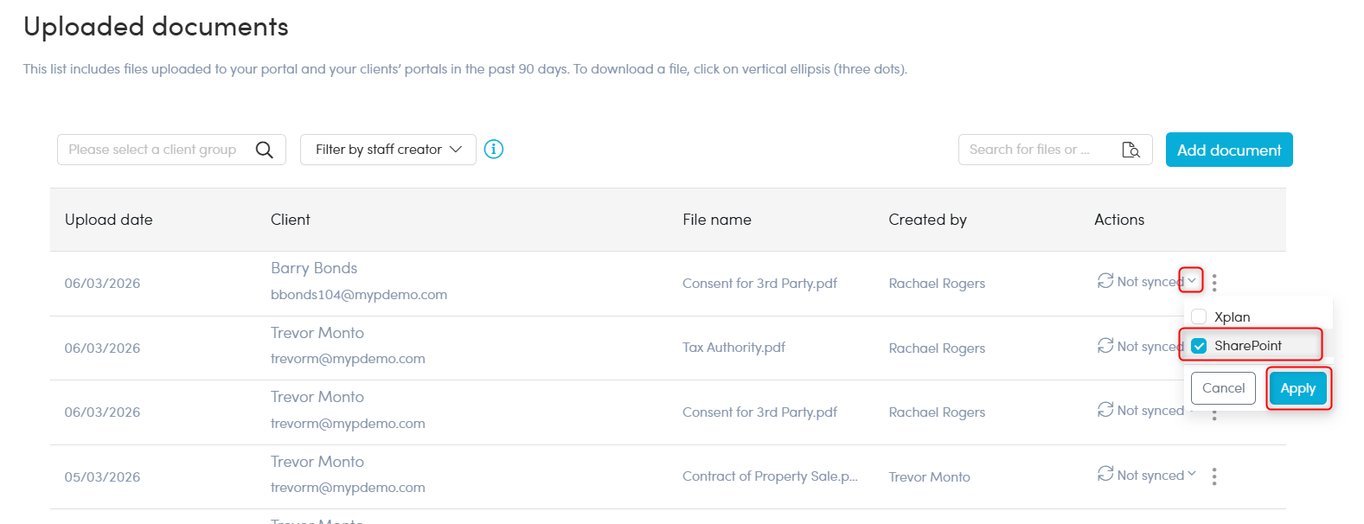This screenshot has width=1364, height=524.
Task: Uncheck the SharePoint checkbox
Action: [x=1199, y=346]
